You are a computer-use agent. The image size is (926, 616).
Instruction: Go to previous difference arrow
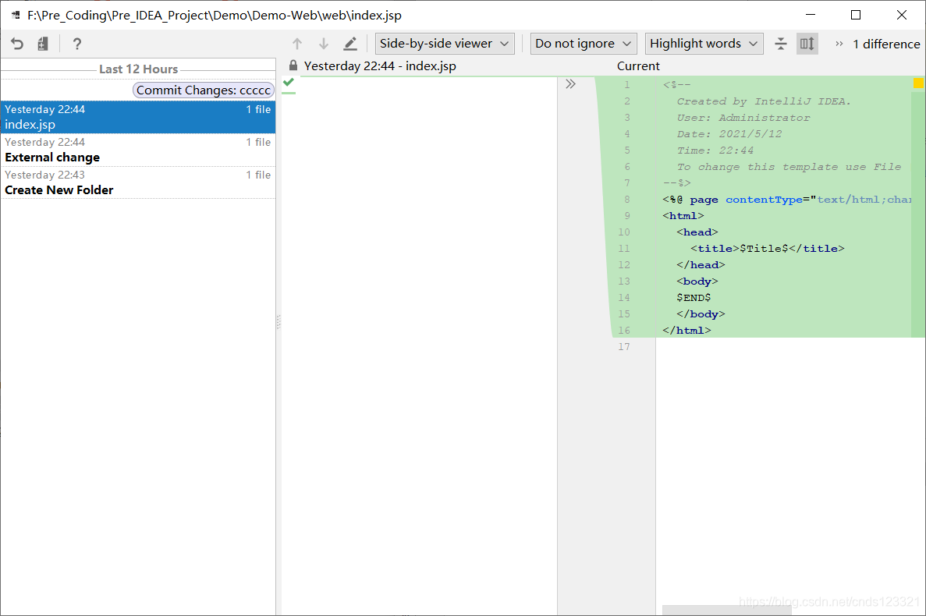297,44
